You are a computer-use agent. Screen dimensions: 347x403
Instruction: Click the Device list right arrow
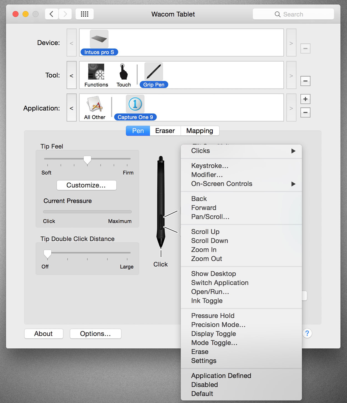click(291, 43)
